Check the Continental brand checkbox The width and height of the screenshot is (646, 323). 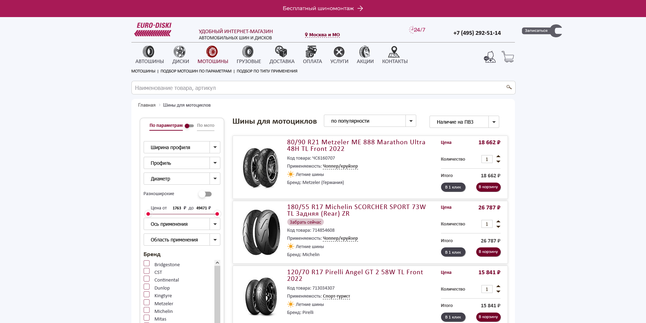click(x=147, y=279)
